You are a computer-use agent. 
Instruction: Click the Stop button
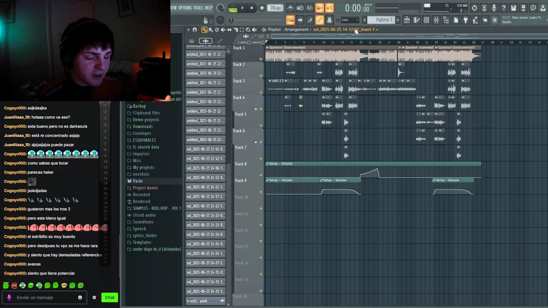click(x=252, y=8)
